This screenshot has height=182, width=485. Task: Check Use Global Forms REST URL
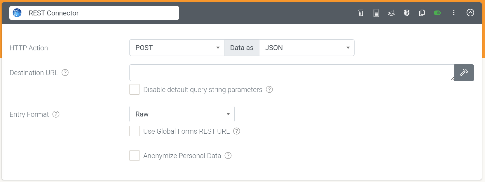pyautogui.click(x=135, y=131)
